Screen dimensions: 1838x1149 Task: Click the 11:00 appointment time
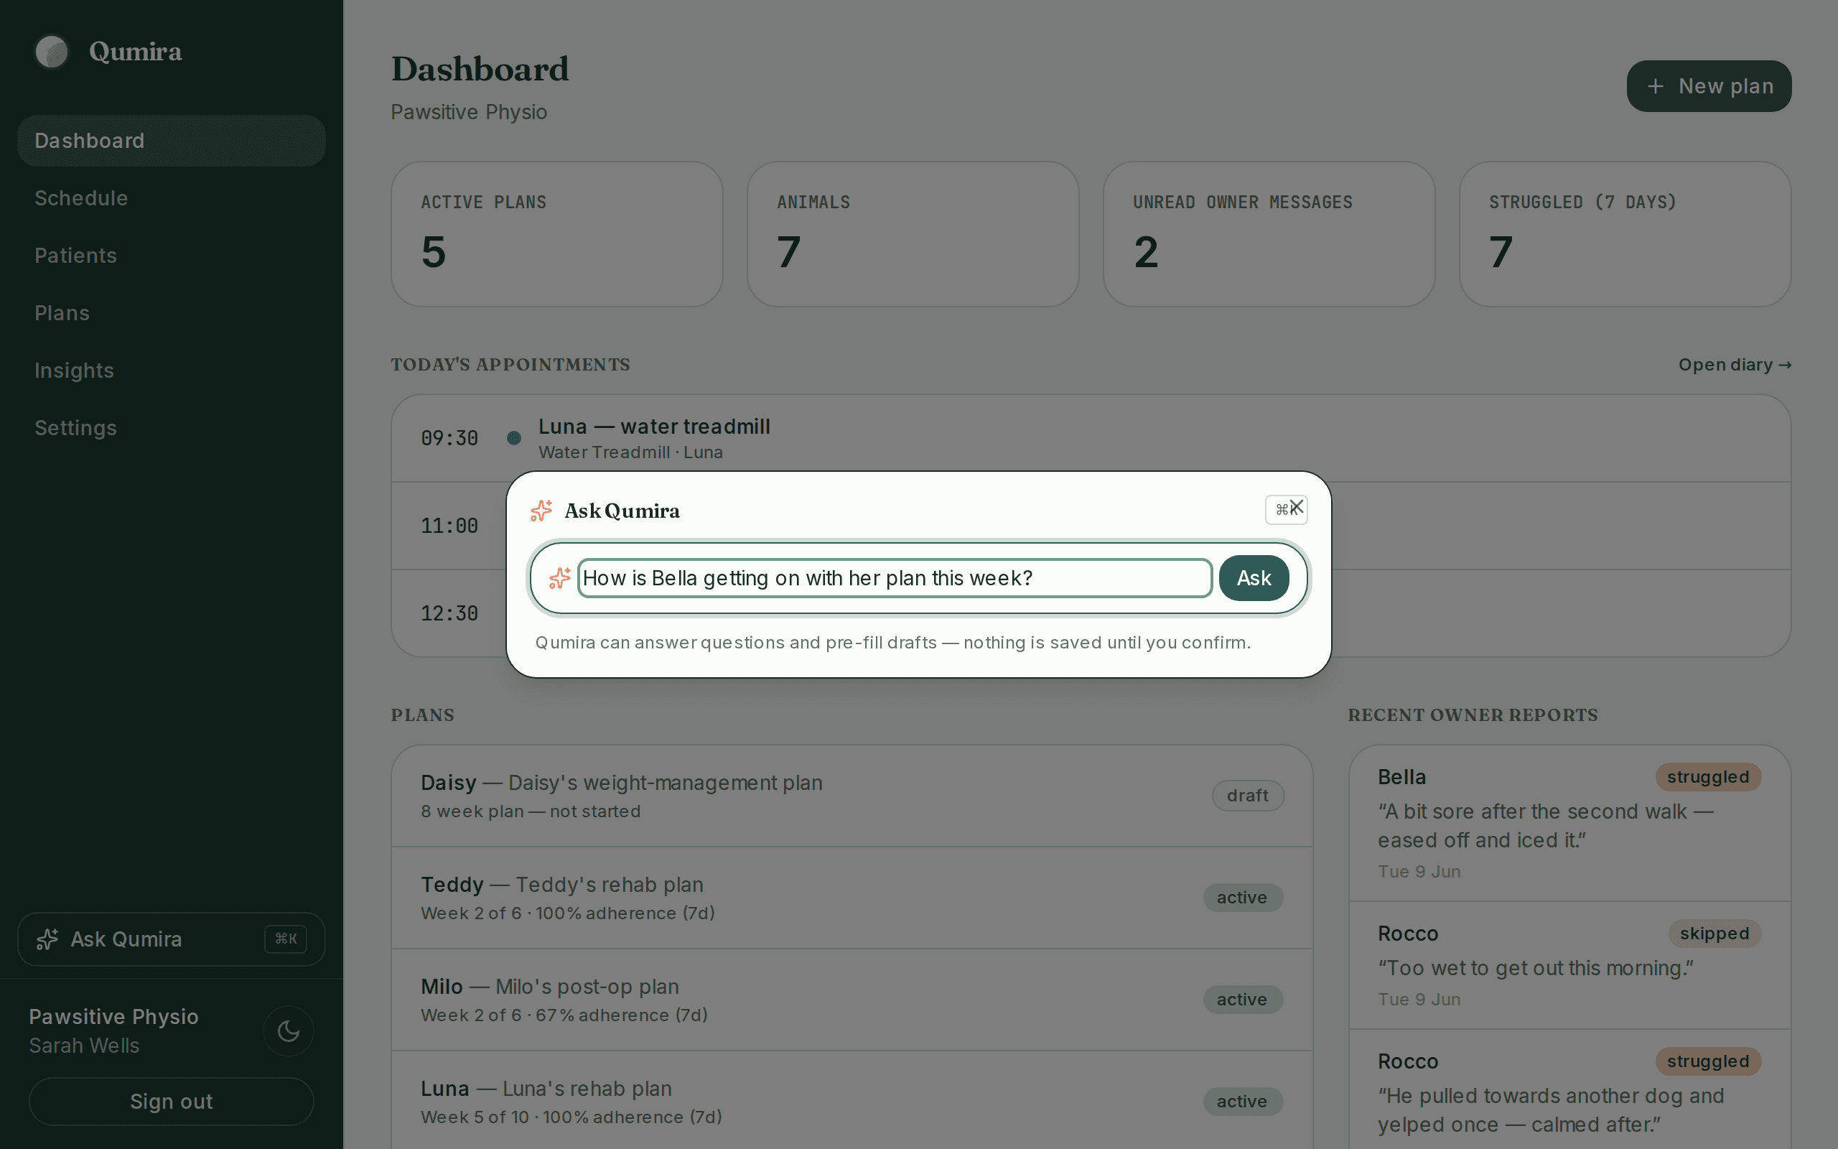449,526
